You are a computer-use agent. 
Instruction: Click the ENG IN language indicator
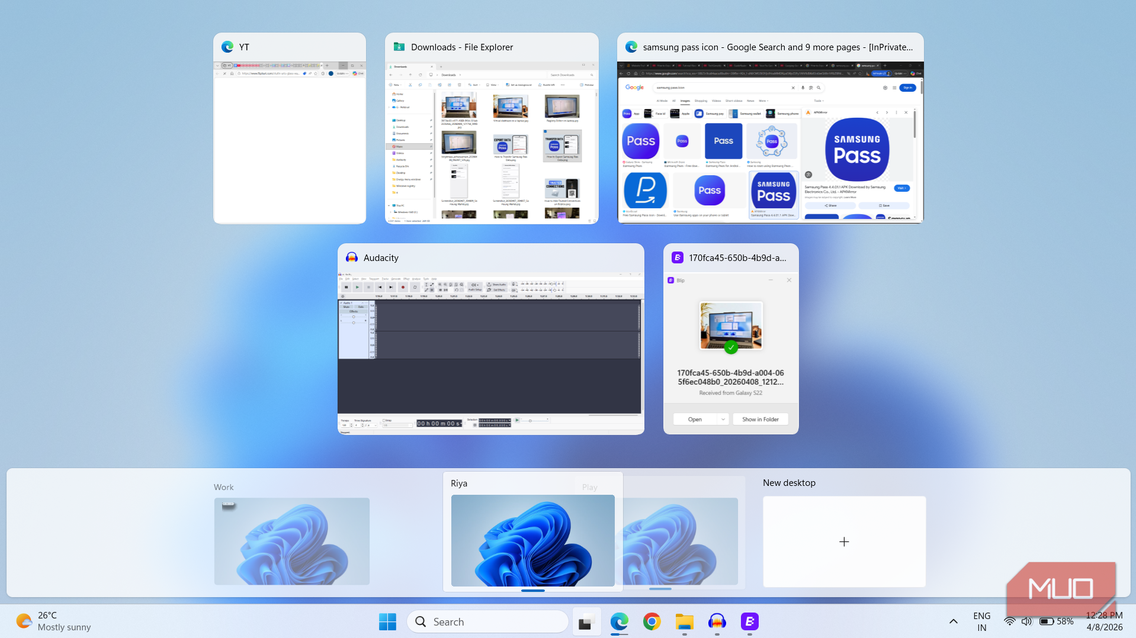981,621
